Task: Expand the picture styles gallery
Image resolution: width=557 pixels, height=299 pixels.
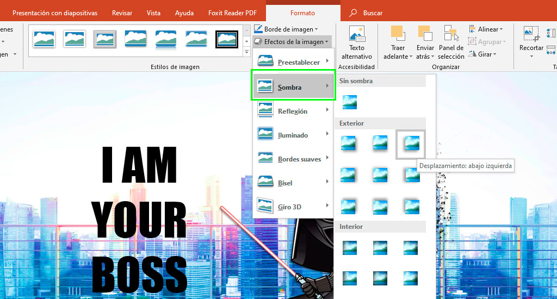Action: point(246,52)
